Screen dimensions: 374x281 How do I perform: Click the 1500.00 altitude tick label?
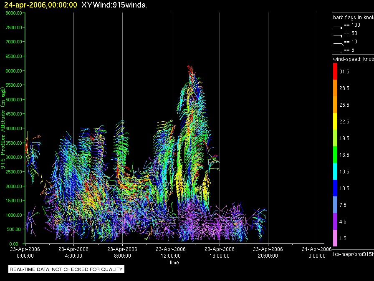14,201
